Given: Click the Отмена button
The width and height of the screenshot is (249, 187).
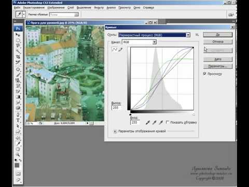Looking at the screenshot, I should (x=218, y=42).
